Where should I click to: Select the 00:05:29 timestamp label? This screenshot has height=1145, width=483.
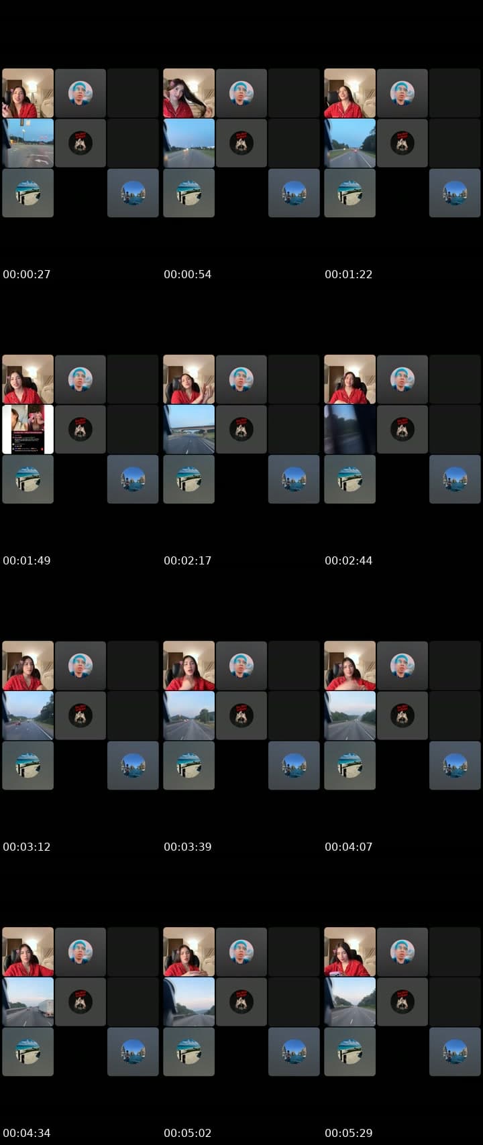(349, 1133)
